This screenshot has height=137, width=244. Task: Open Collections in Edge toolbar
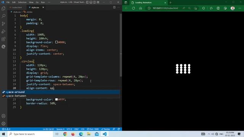coord(218,8)
